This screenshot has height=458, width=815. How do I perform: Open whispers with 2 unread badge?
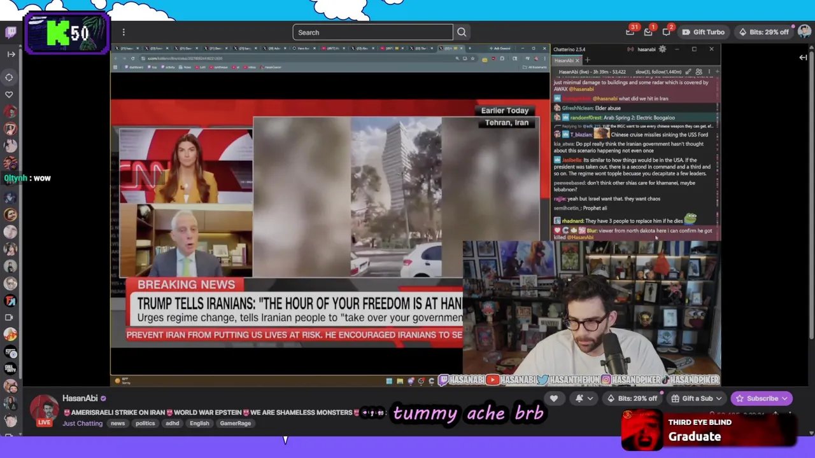(x=667, y=32)
